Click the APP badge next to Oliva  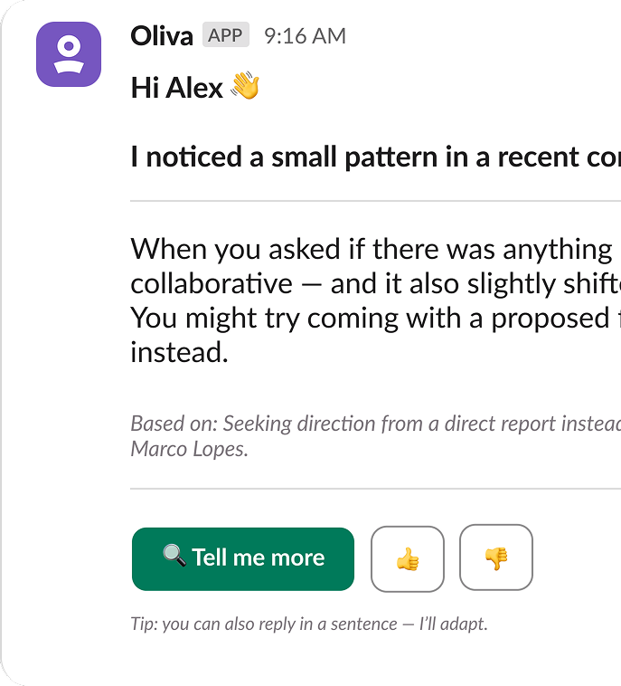[225, 35]
